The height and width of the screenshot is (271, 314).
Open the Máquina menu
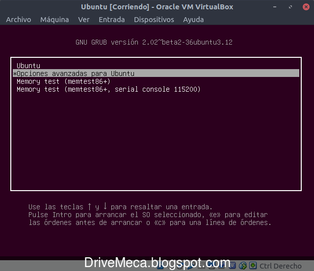point(54,20)
